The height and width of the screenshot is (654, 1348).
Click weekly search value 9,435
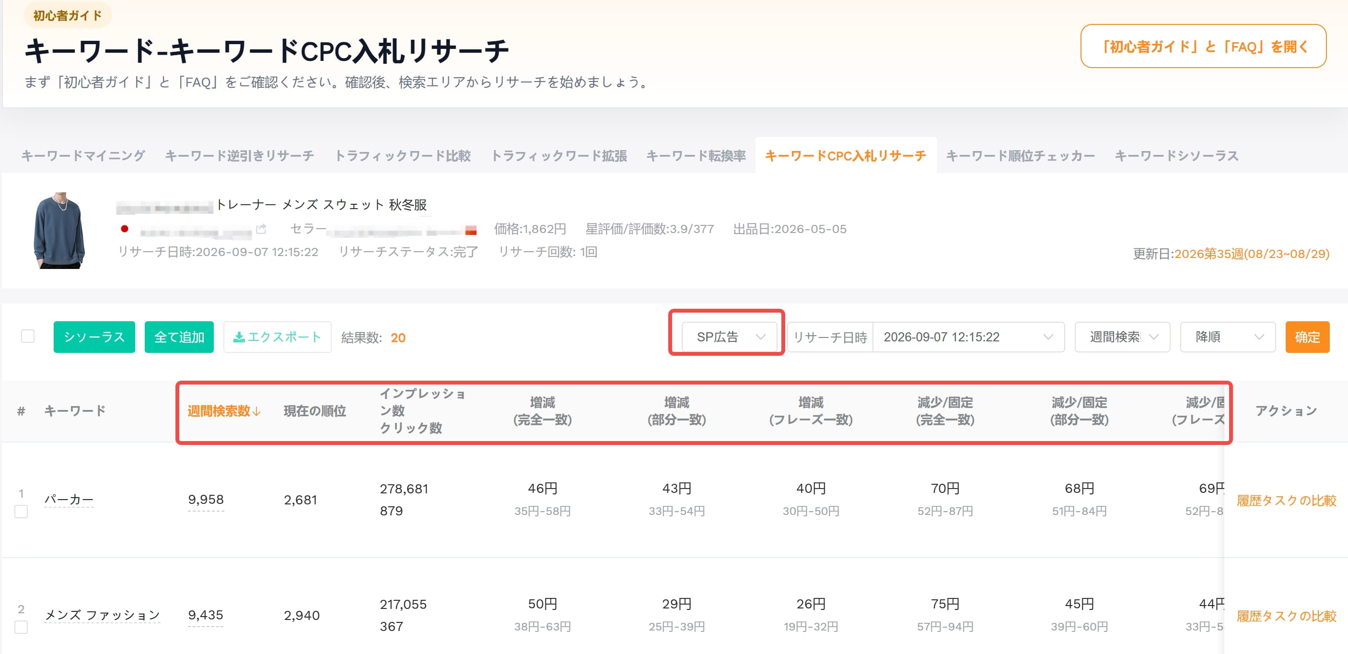tap(206, 615)
